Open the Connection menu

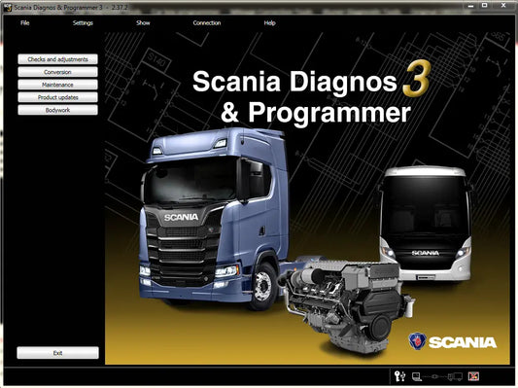[x=207, y=22]
